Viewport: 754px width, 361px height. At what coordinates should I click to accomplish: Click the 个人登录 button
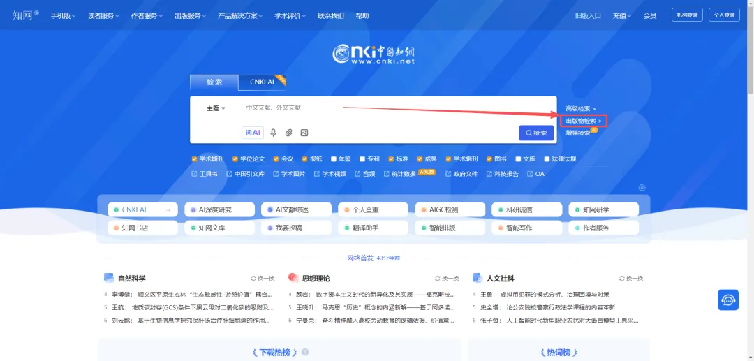point(724,15)
